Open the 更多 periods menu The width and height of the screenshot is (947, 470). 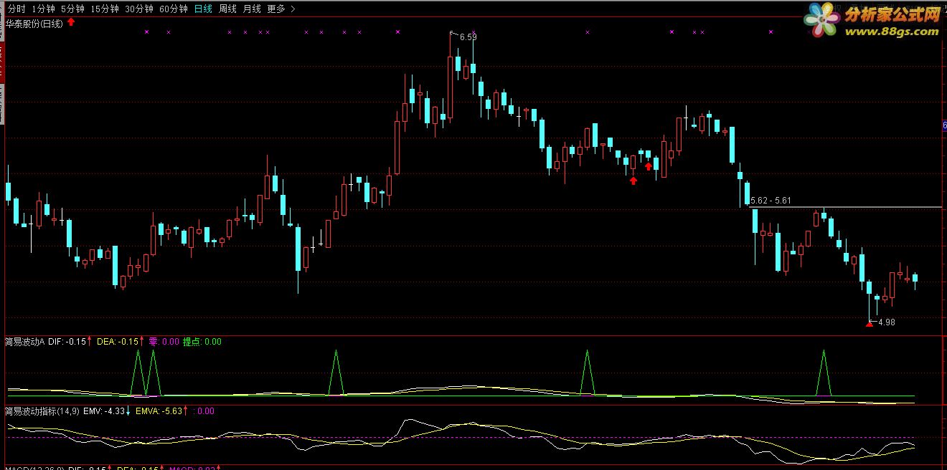click(276, 9)
